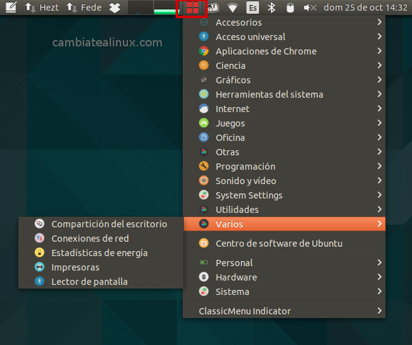This screenshot has width=412, height=345.
Task: Open the Juegos menu category
Action: [x=284, y=123]
